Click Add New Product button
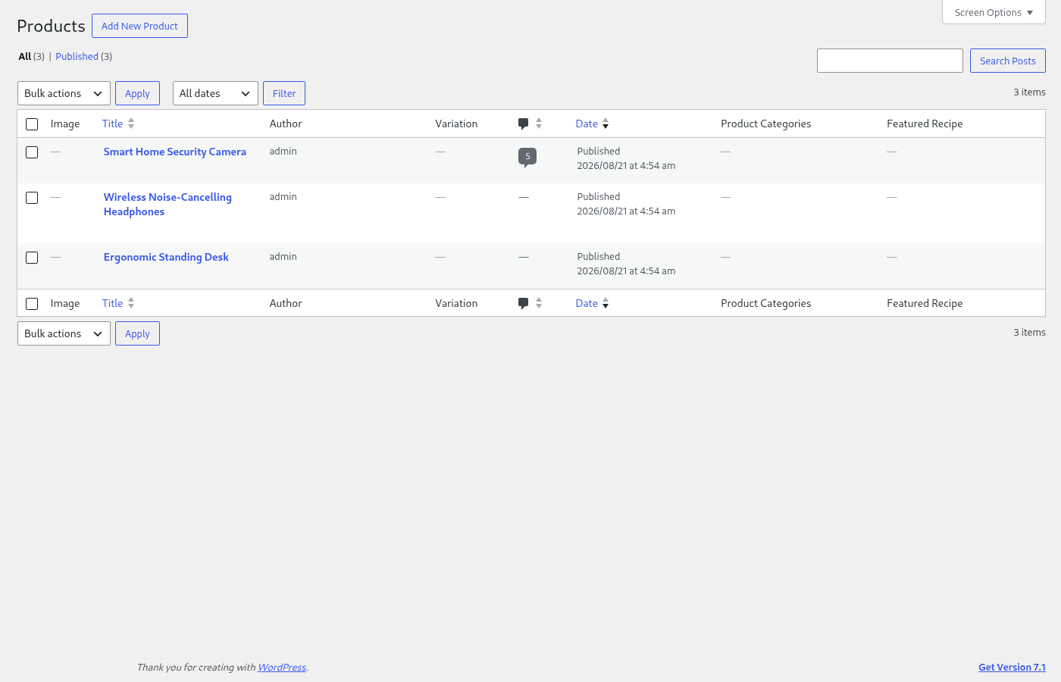 (139, 26)
